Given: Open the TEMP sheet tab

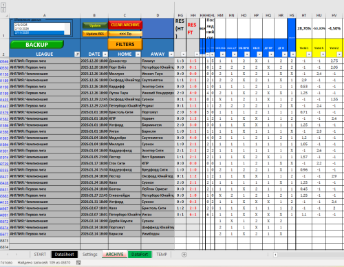Looking at the screenshot, I should [x=162, y=255].
